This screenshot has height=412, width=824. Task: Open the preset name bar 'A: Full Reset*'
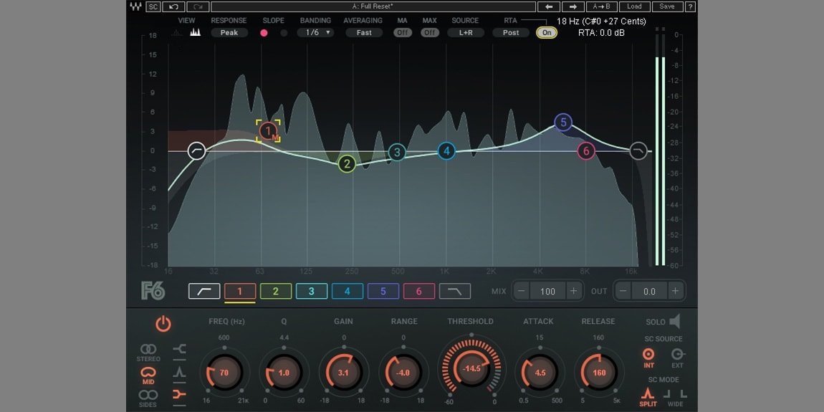(373, 7)
